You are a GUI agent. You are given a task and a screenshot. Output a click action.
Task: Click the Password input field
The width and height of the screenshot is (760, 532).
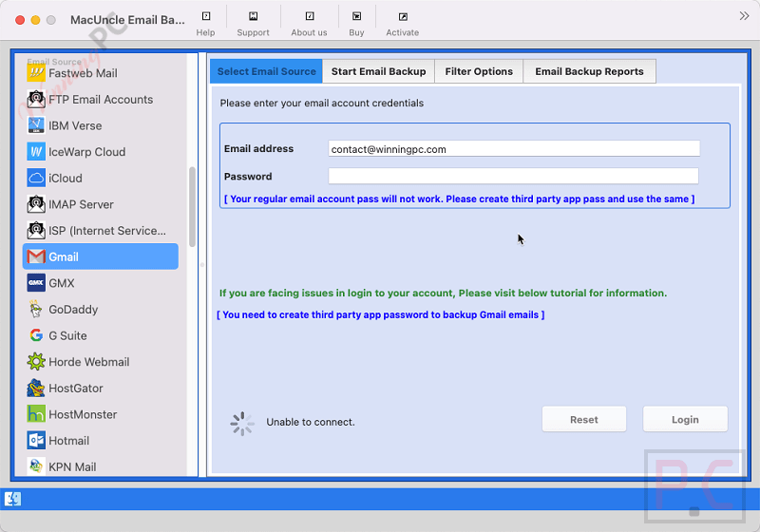pos(513,176)
